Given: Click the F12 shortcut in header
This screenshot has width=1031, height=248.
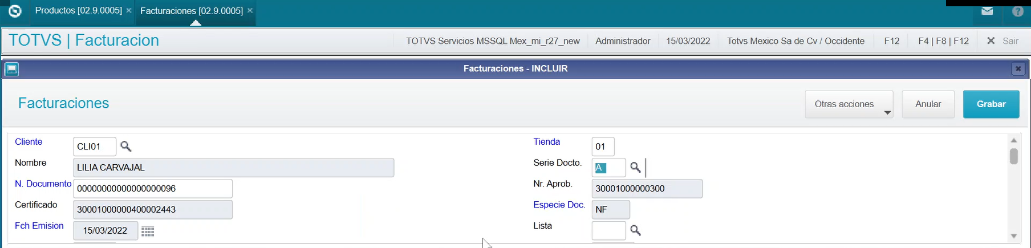Looking at the screenshot, I should tap(892, 41).
